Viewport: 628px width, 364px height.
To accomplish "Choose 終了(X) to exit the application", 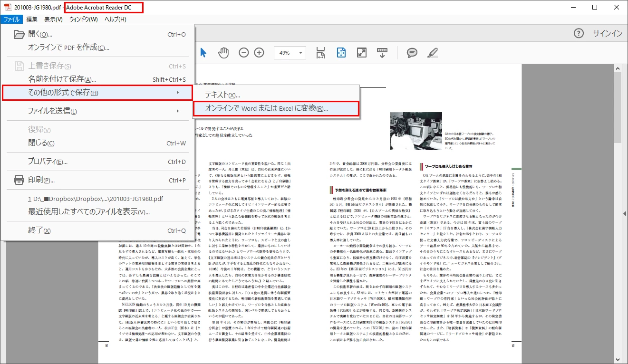I will pyautogui.click(x=98, y=230).
